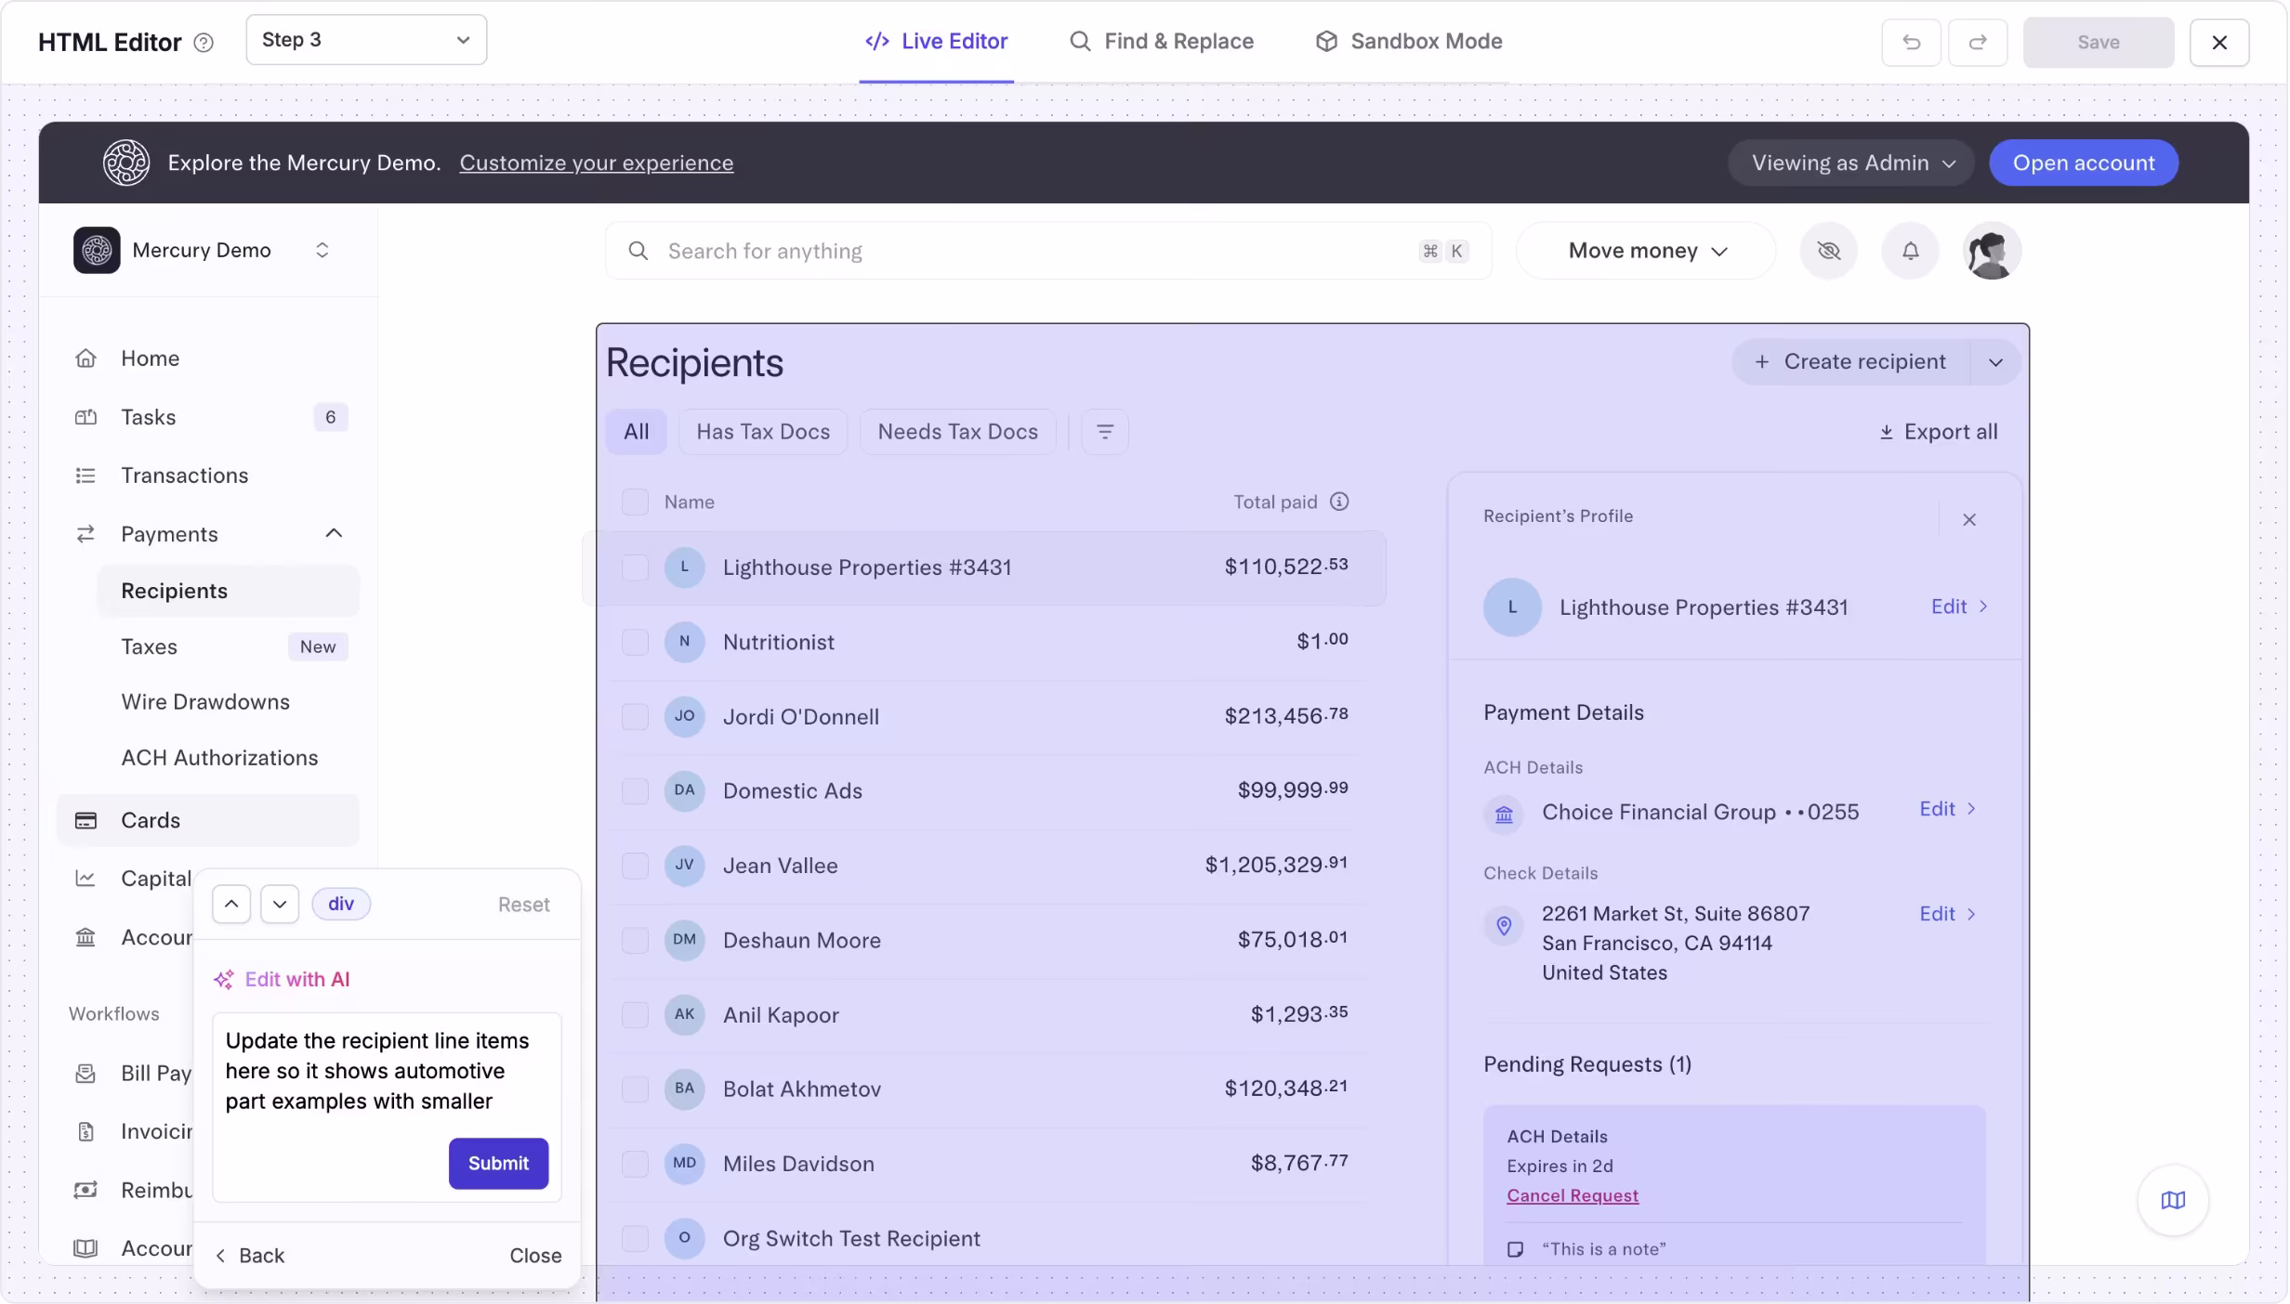Follow the Customize your experience link

click(x=596, y=163)
